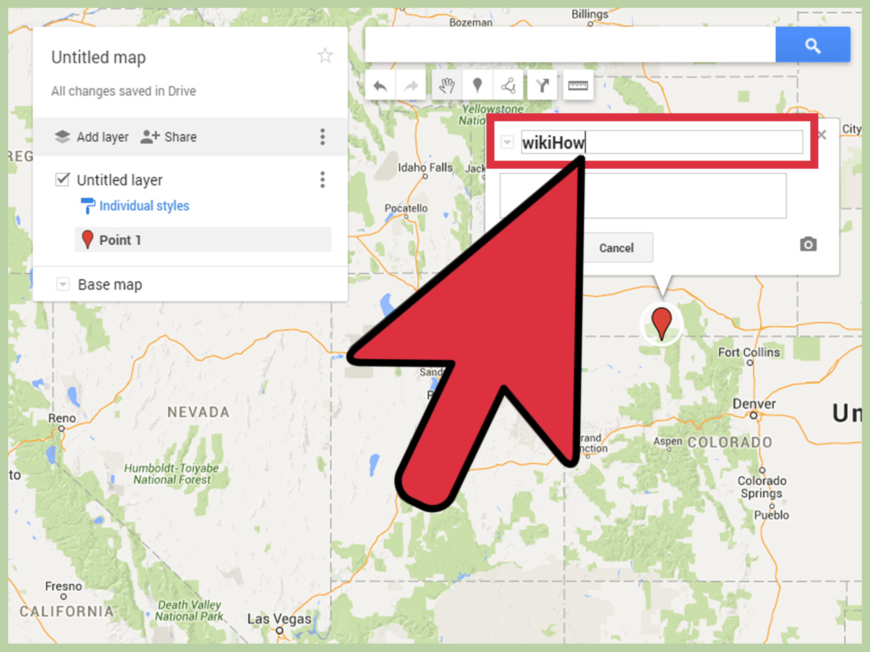Open the map options three-dot menu
The width and height of the screenshot is (870, 652).
point(322,137)
